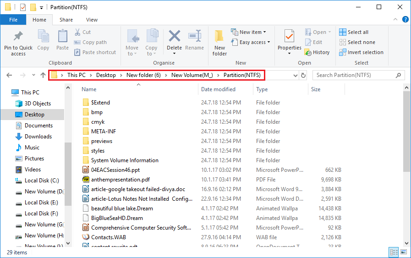Switch to the View ribbon tab
The height and width of the screenshot is (258, 411).
coord(92,20)
